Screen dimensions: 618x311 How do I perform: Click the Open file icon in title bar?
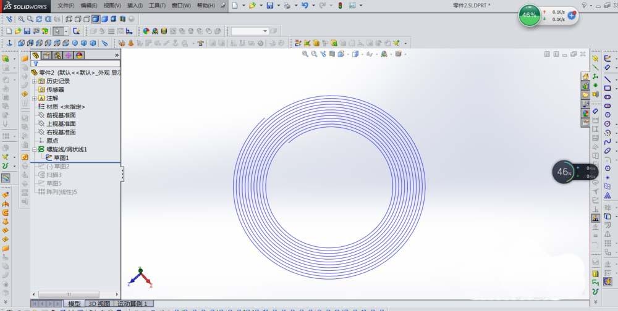click(x=252, y=6)
